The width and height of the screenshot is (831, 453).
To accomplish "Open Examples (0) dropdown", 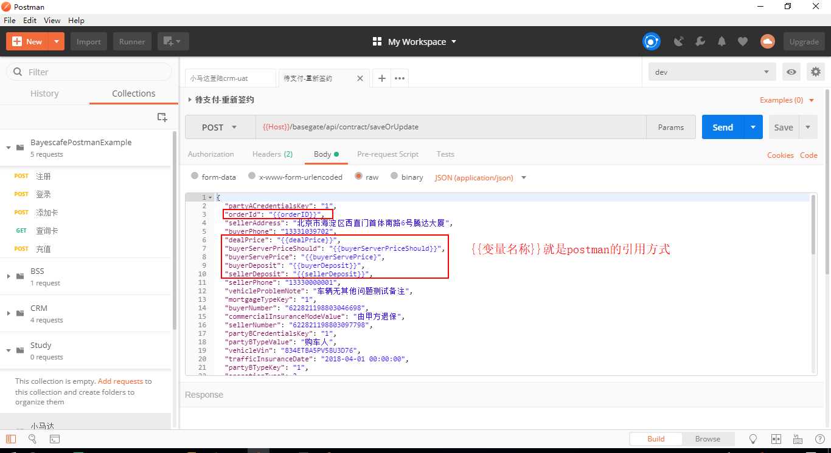I will 787,100.
